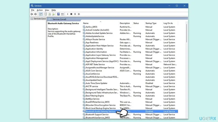218x122 pixels.
Task: Select the Base Filtering Engine service
Action: click(x=130, y=96)
